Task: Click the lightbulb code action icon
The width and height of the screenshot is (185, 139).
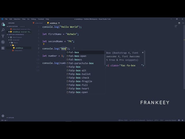Action: click(44, 44)
